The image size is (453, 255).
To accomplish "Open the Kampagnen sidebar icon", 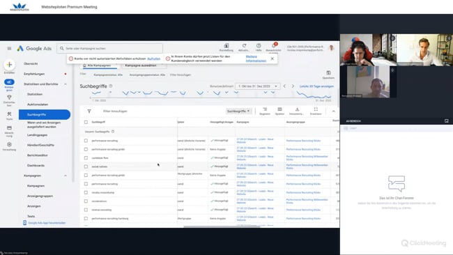I will point(9,82).
